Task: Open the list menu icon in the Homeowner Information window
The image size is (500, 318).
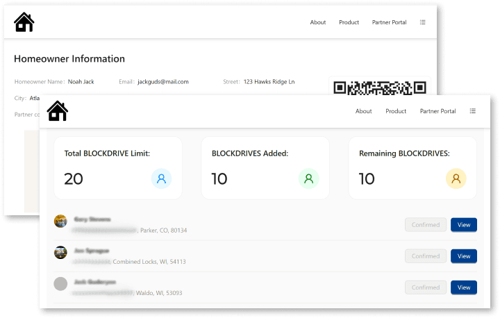Action: pos(422,22)
